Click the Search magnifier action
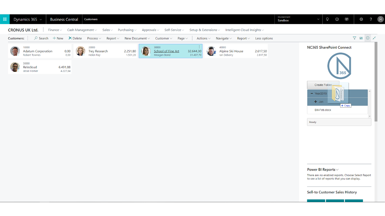Image resolution: width=385 pixels, height=216 pixels. pos(41,38)
